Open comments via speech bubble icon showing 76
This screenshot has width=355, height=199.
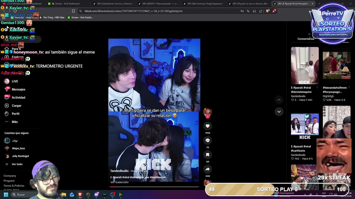pyautogui.click(x=207, y=140)
